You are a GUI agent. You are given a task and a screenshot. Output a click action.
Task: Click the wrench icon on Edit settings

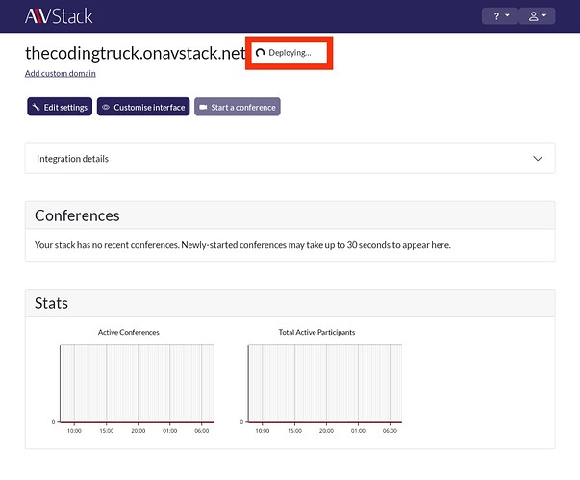[x=36, y=108]
